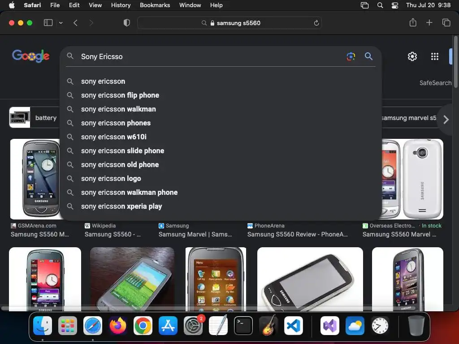Viewport: 459px width, 344px height.
Task: Open the Help menu
Action: tap(217, 5)
